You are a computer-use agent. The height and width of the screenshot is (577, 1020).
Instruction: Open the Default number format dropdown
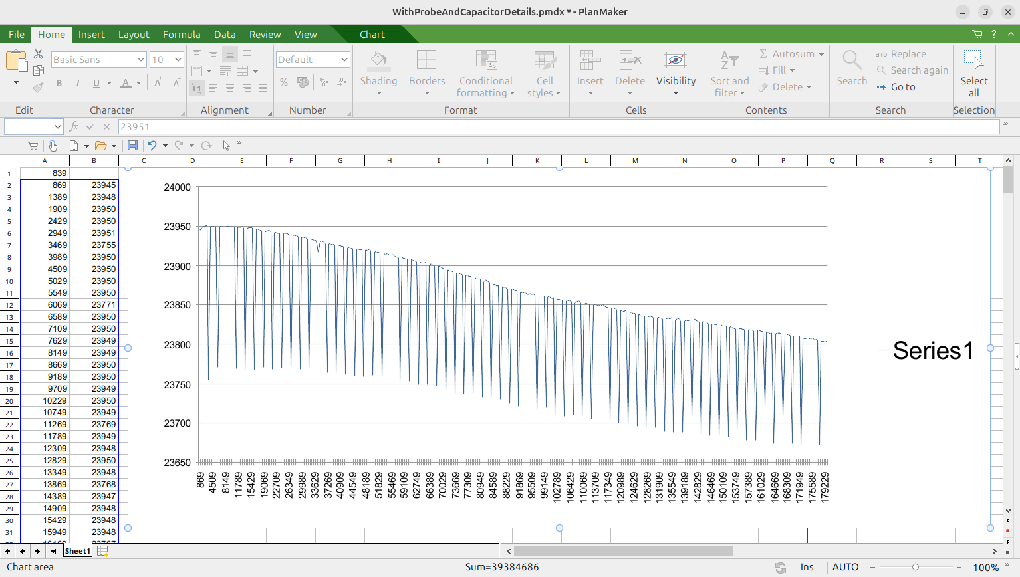point(344,60)
